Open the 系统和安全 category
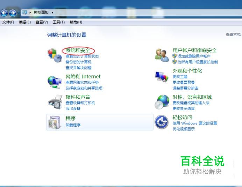Viewport: 242px width, 187px height. pos(78,50)
